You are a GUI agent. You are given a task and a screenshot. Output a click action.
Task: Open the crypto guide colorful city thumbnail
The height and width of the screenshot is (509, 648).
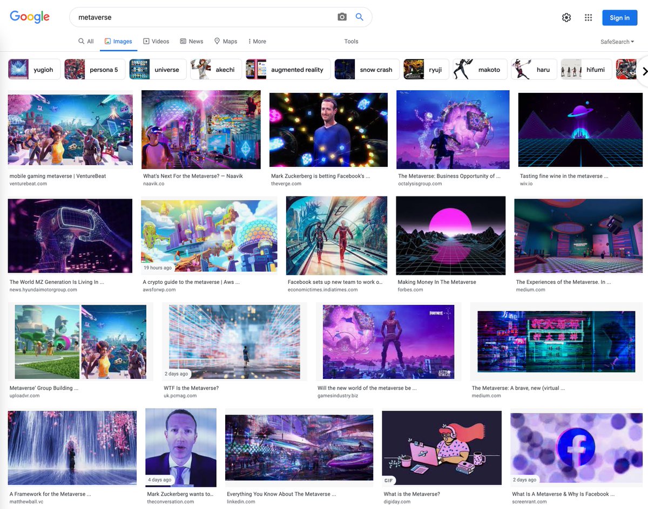(209, 236)
